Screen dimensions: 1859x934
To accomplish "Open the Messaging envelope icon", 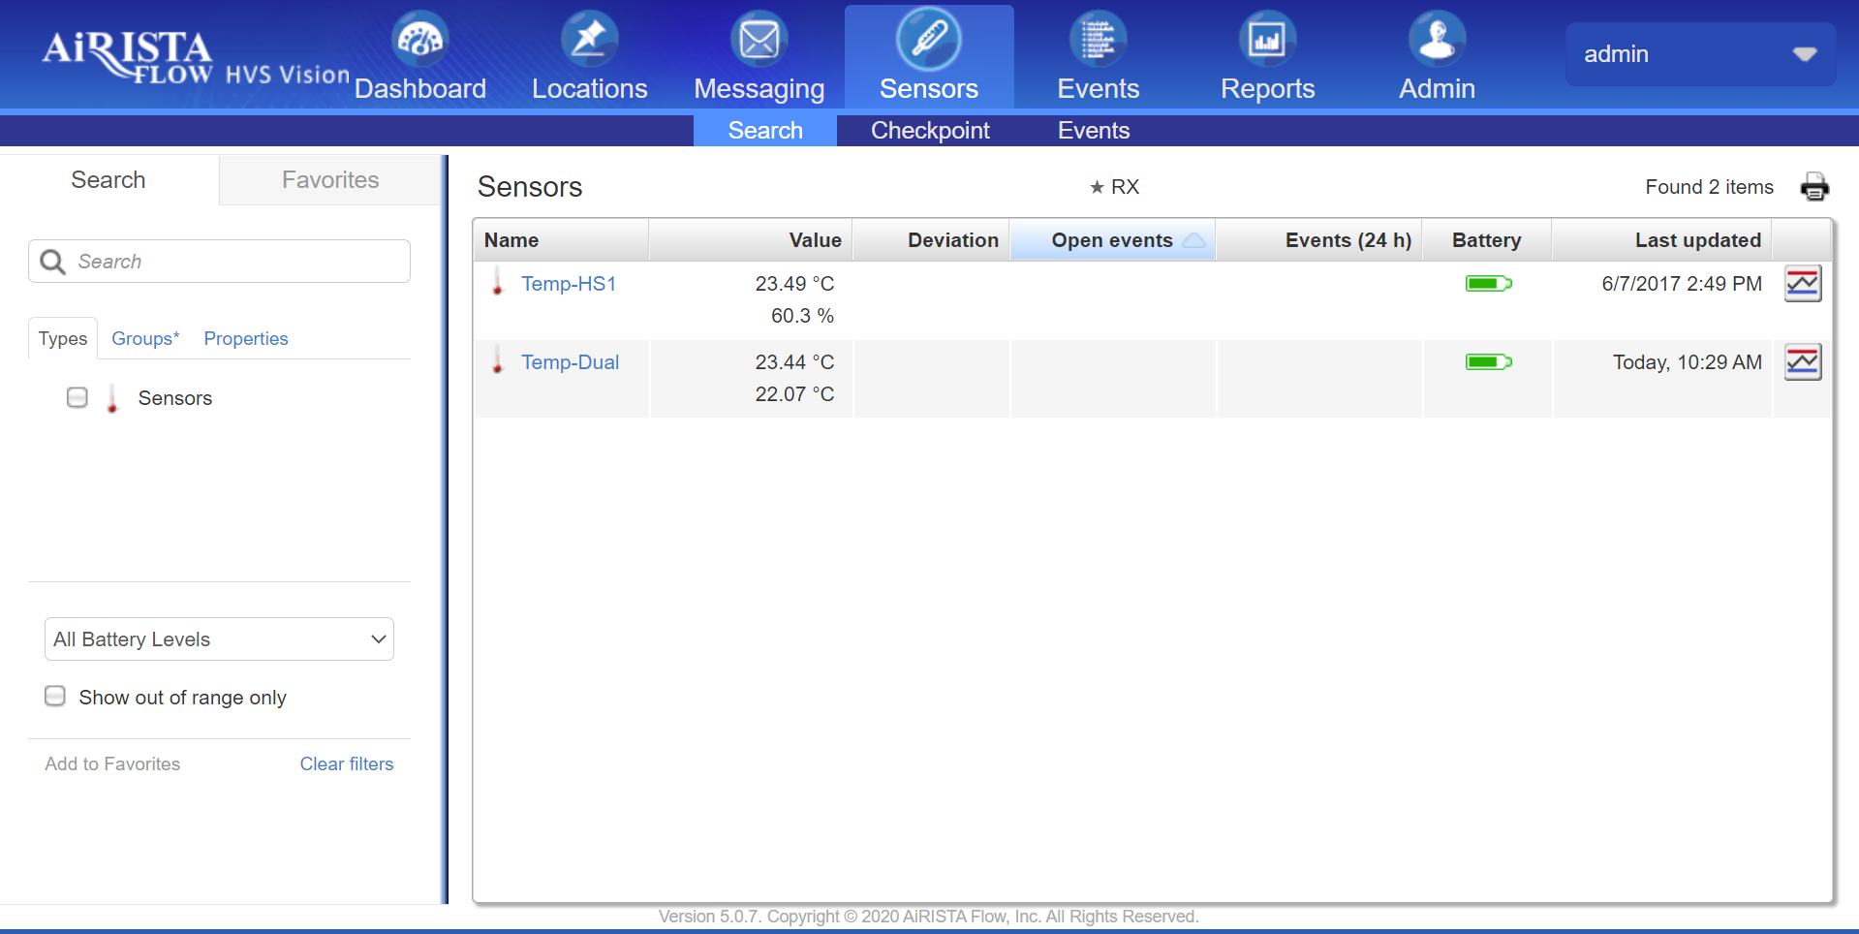I will click(x=759, y=40).
